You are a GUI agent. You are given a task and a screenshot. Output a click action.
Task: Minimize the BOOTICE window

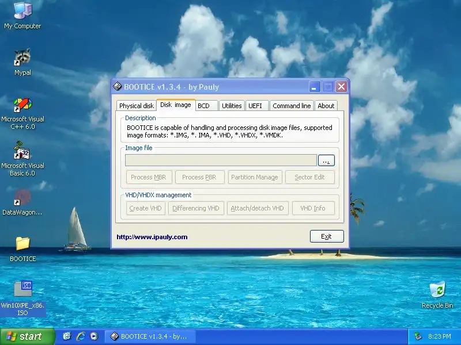coord(314,87)
